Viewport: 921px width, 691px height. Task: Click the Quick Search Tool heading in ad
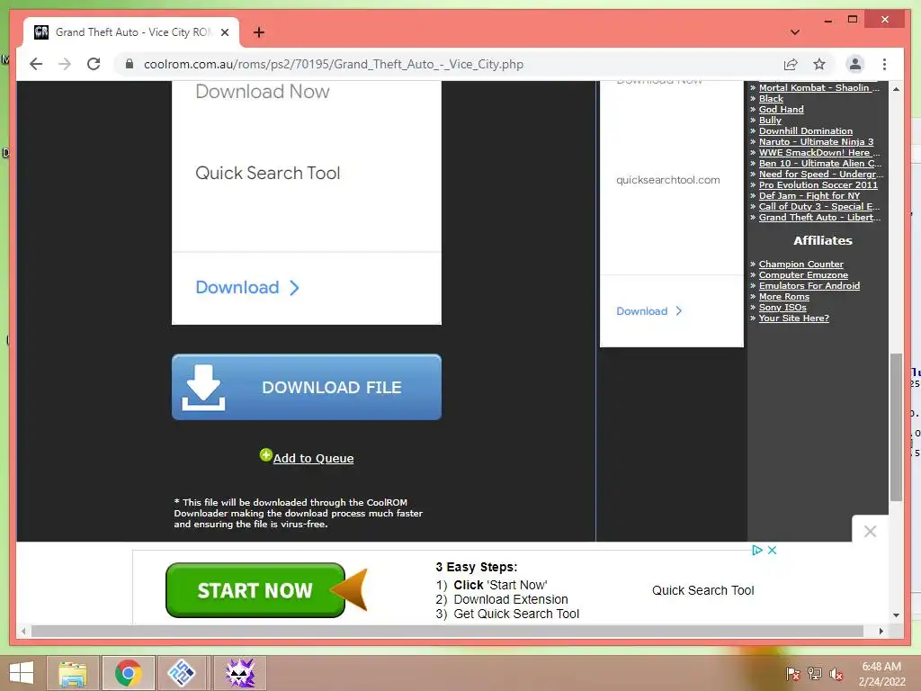pyautogui.click(x=268, y=173)
